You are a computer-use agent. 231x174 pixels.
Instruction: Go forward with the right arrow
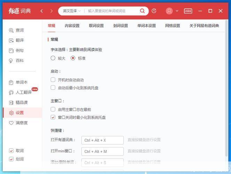52,11
